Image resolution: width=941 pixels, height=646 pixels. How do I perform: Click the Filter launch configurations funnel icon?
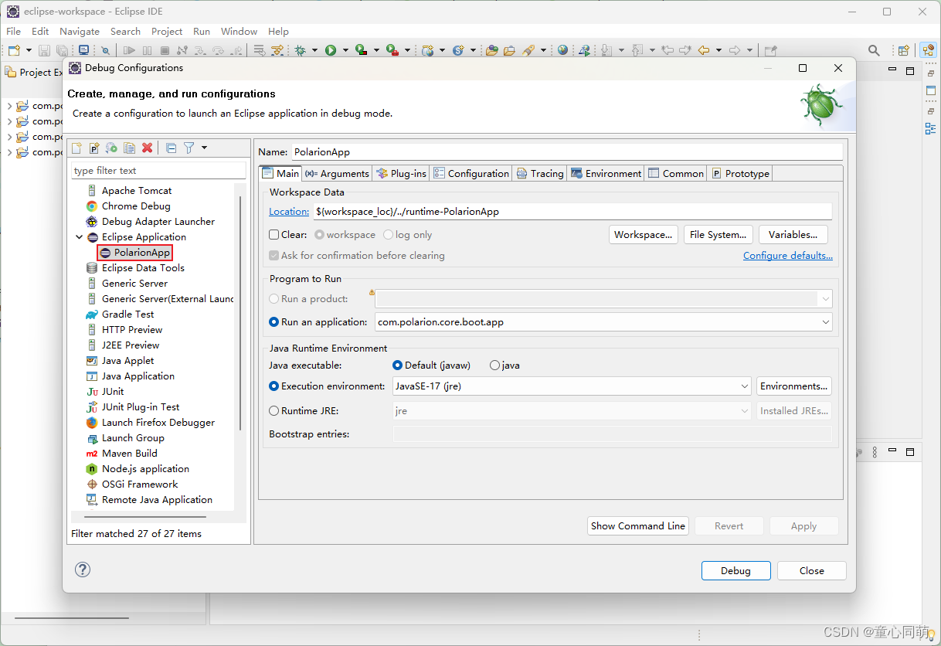(x=189, y=148)
